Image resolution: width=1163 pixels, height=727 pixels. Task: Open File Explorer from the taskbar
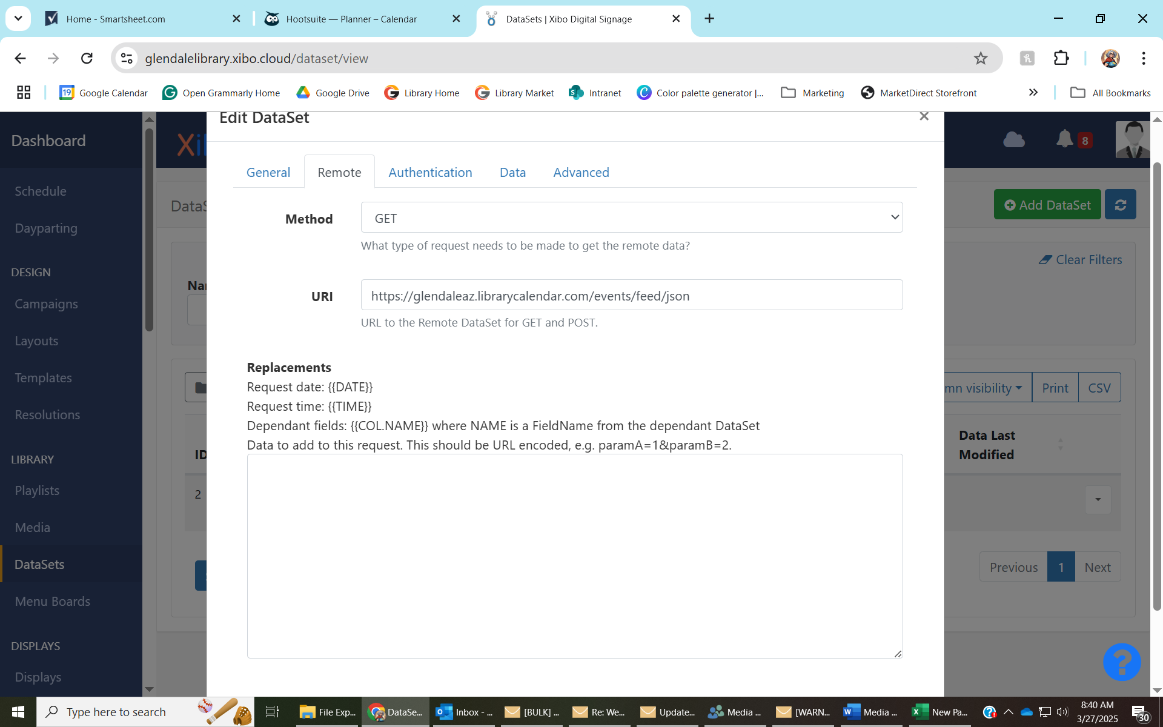[x=328, y=712]
